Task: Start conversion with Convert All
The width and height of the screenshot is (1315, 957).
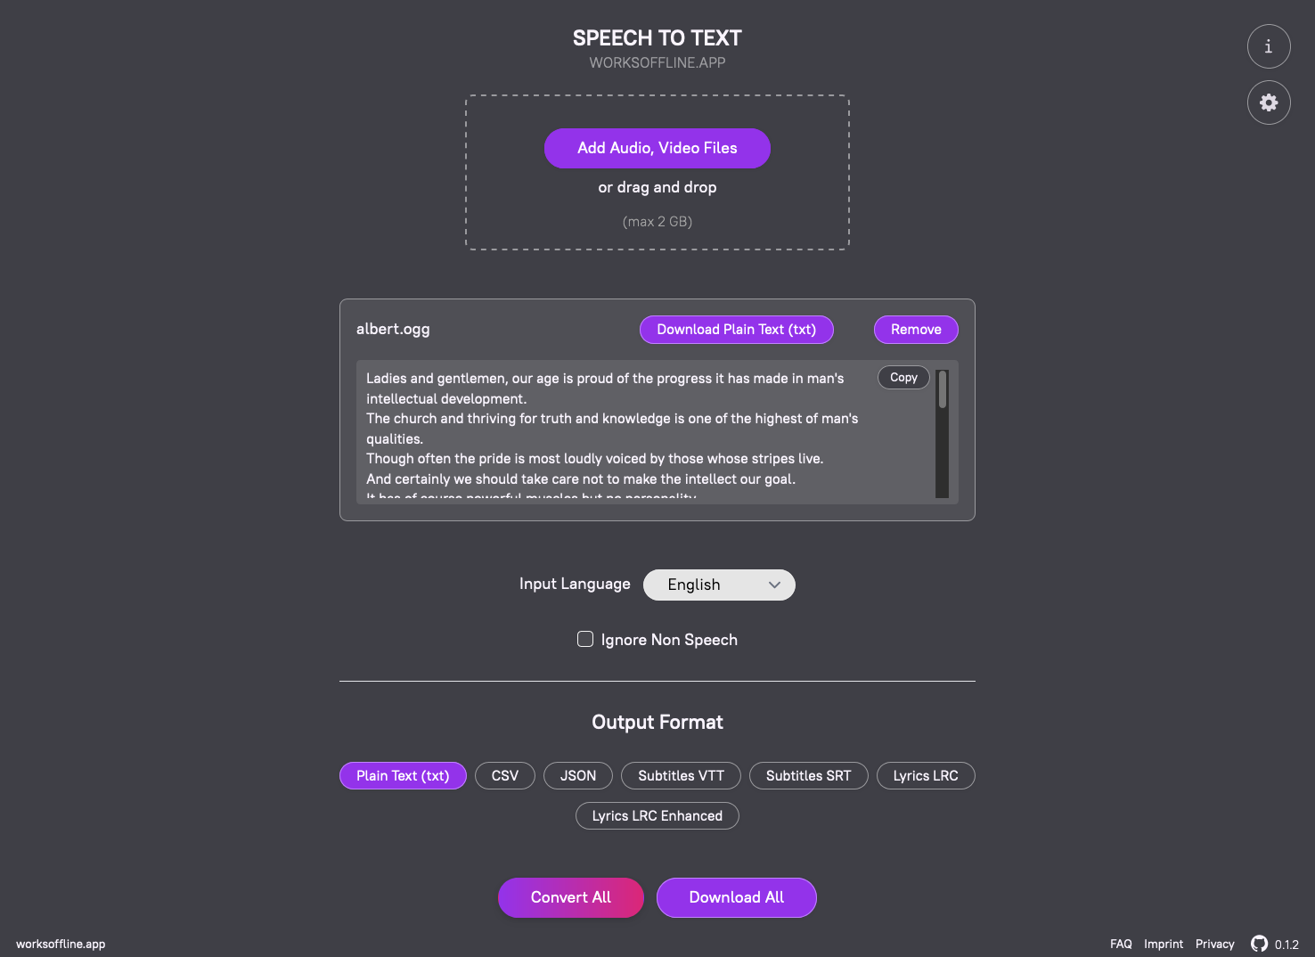Action: tap(571, 897)
